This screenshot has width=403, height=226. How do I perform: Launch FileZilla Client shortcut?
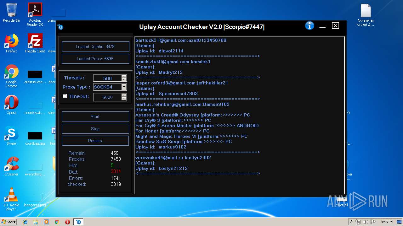35,43
